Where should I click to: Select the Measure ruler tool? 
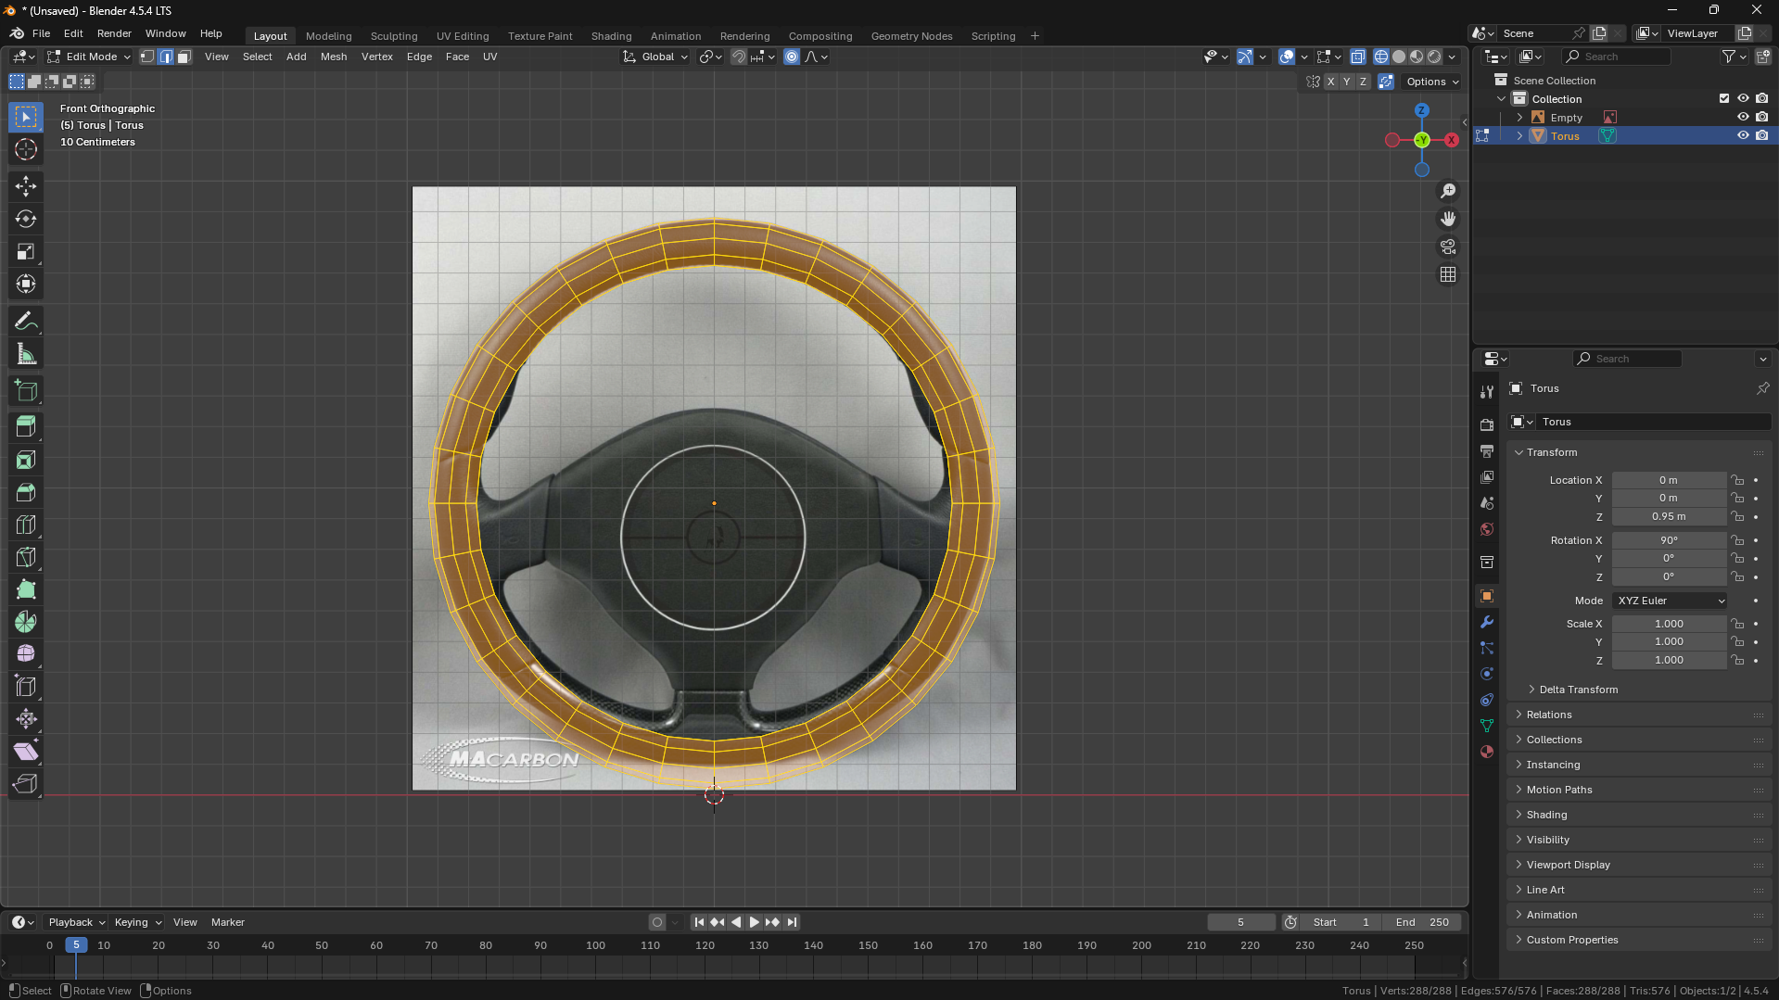(x=26, y=354)
